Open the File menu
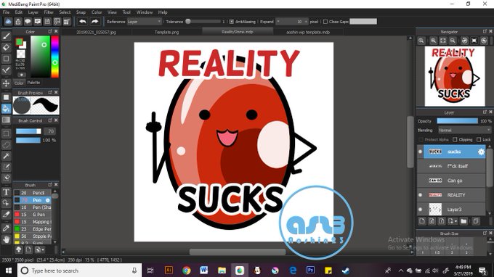 point(6,12)
